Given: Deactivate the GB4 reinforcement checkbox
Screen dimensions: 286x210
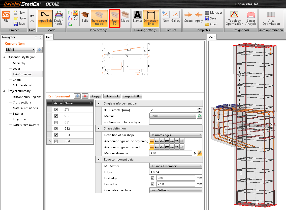Looking at the screenshot, I should point(56,141).
